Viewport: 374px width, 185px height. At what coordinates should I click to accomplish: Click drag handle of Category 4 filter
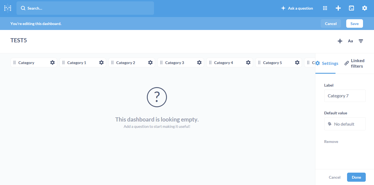pyautogui.click(x=210, y=63)
